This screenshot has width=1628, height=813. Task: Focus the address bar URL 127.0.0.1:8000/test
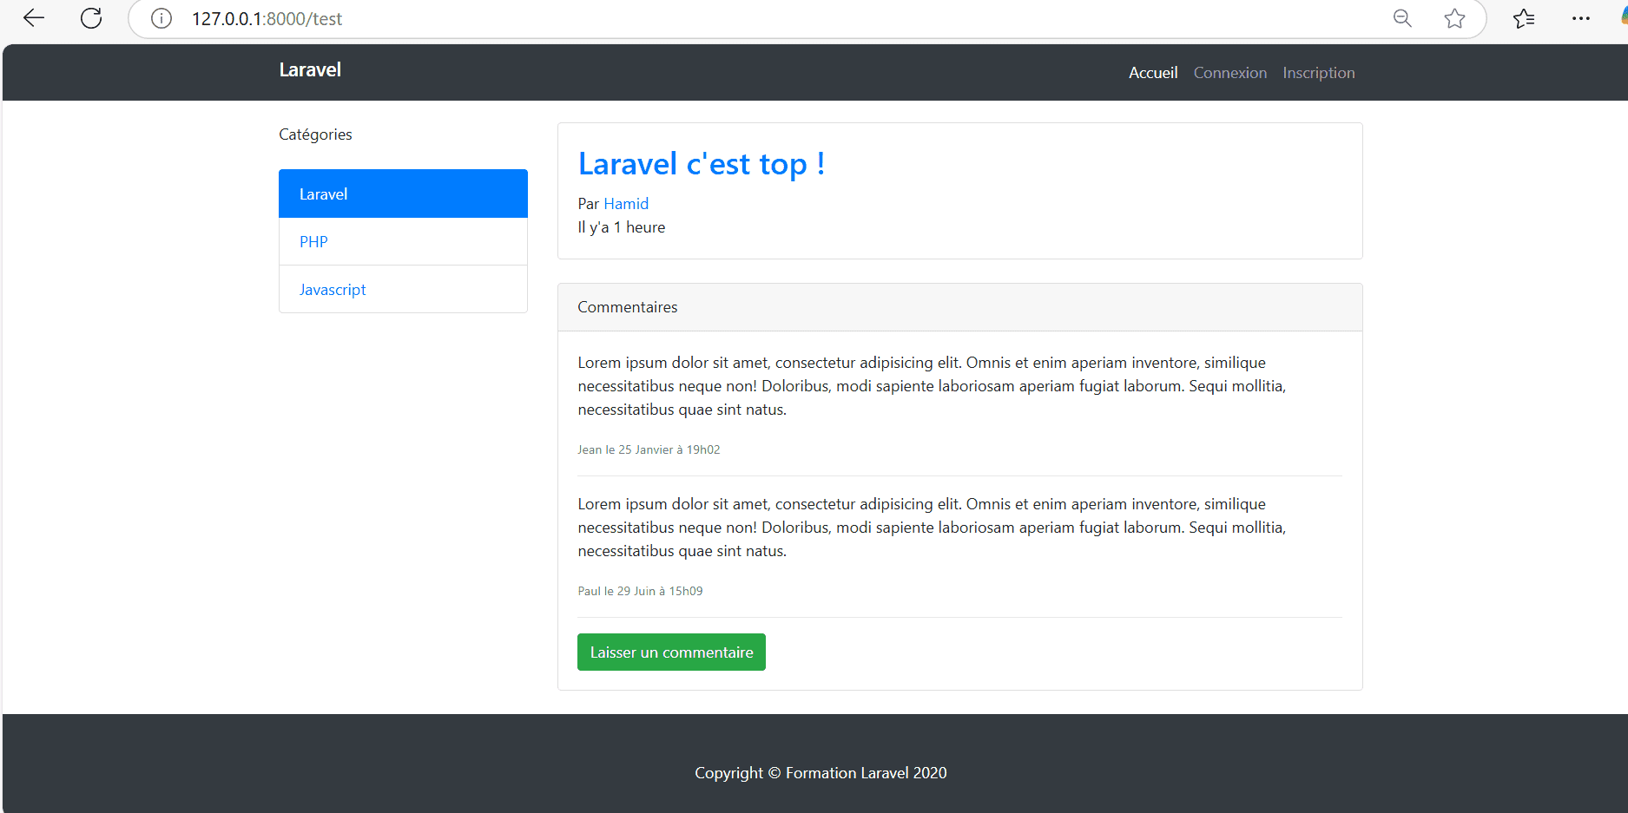click(x=267, y=19)
